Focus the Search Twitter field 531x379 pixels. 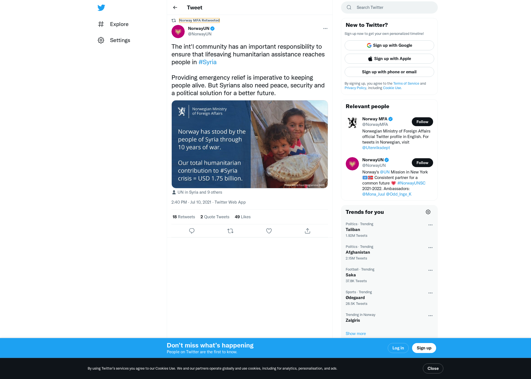(x=389, y=7)
